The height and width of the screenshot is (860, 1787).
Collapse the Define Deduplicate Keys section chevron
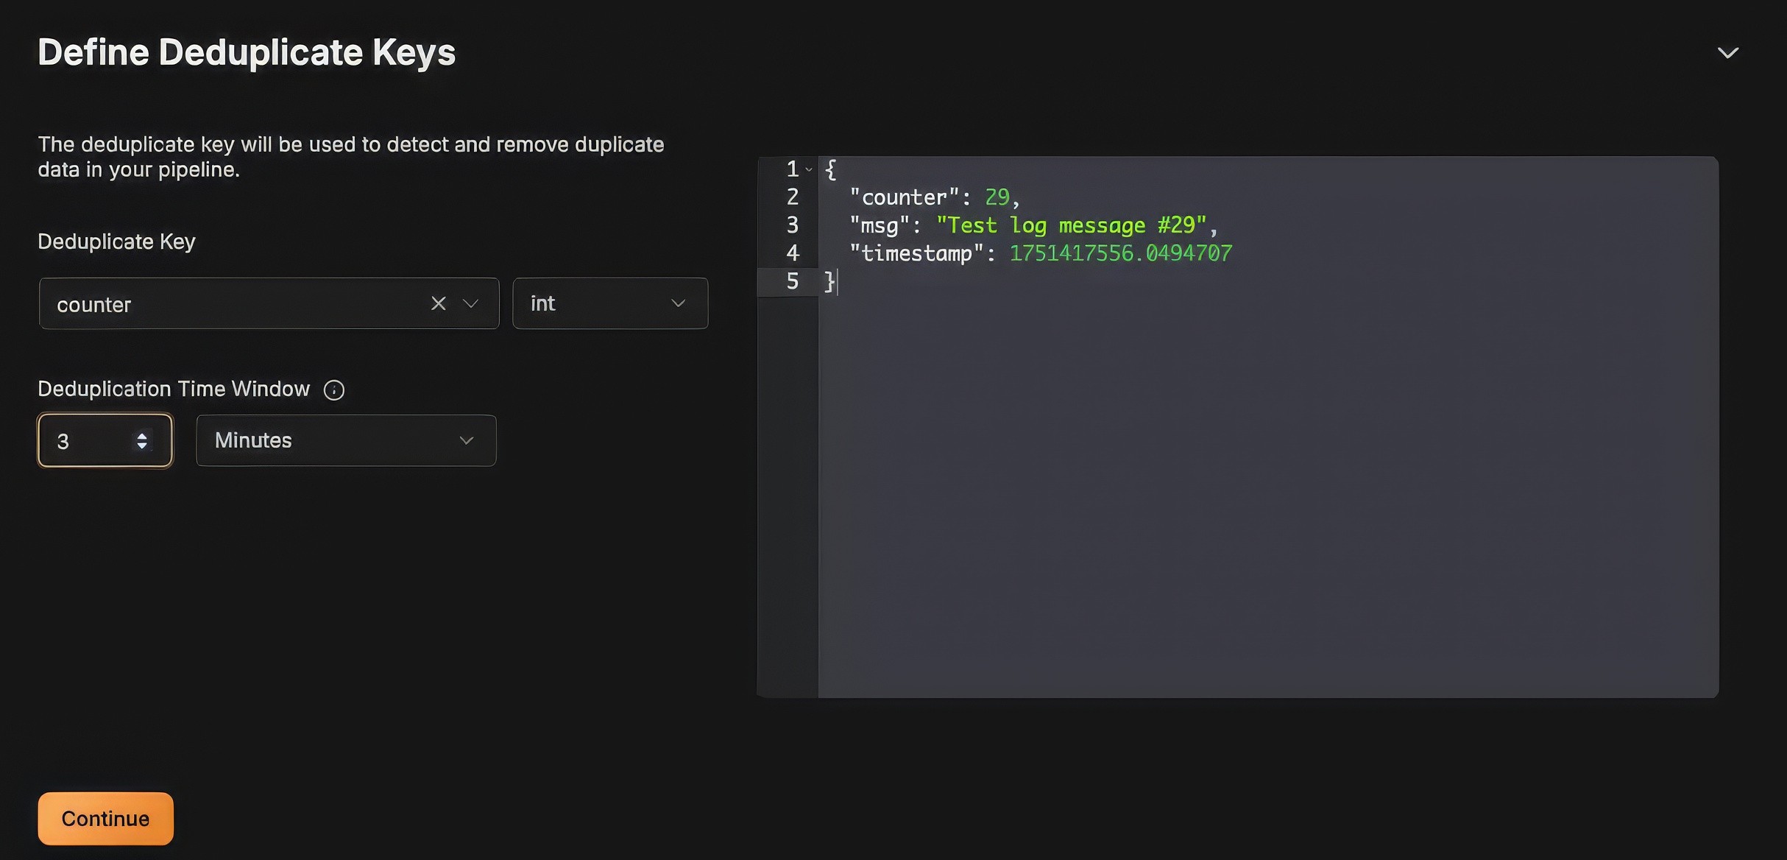[1727, 53]
